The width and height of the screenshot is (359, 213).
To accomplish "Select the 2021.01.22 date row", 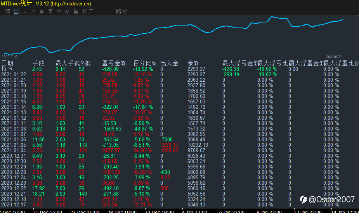I will pyautogui.click(x=14, y=74).
